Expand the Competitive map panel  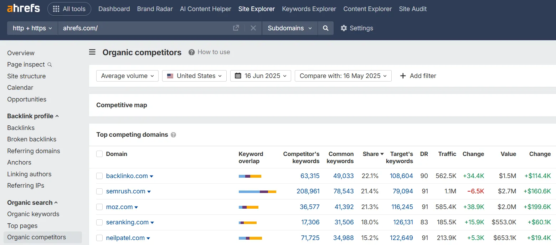click(x=122, y=105)
